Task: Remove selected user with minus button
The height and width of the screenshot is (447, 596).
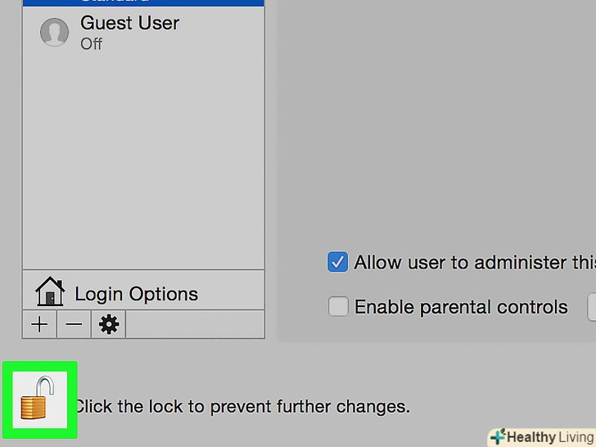Action: (x=74, y=325)
